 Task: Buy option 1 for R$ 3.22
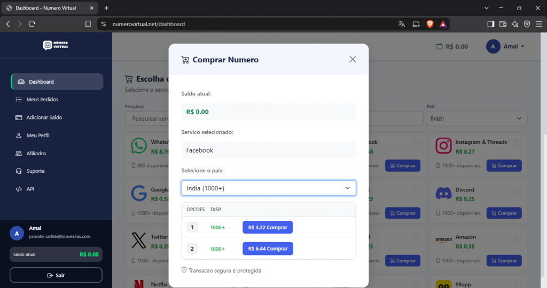[268, 227]
